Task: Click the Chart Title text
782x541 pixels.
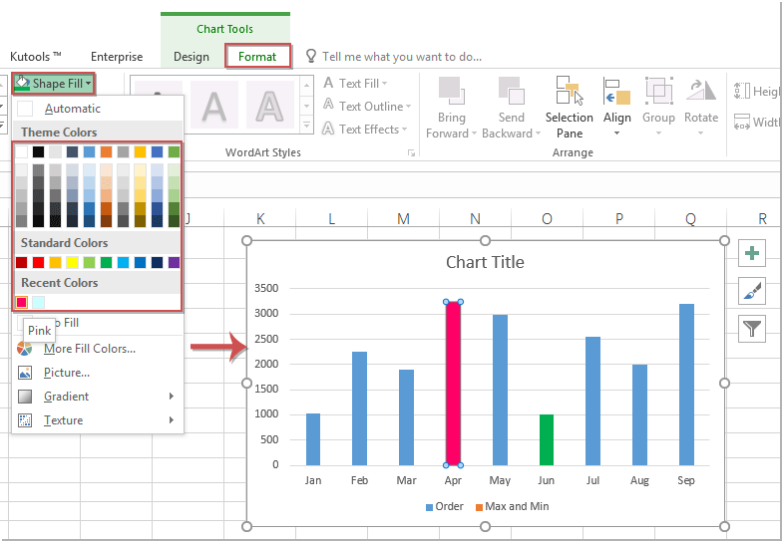Action: (485, 262)
